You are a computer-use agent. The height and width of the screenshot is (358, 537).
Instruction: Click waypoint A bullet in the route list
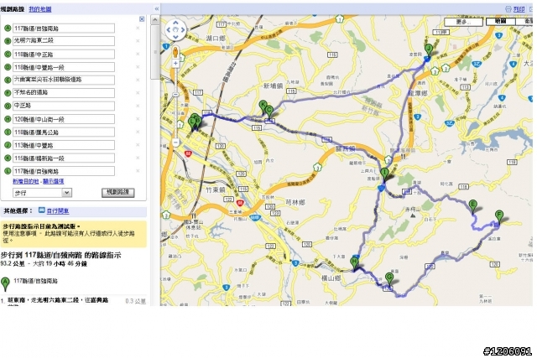pyautogui.click(x=8, y=29)
